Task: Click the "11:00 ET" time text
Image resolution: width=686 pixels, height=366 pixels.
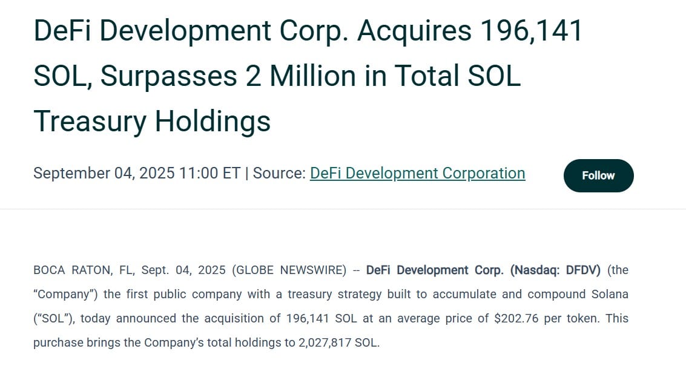Action: tap(209, 174)
